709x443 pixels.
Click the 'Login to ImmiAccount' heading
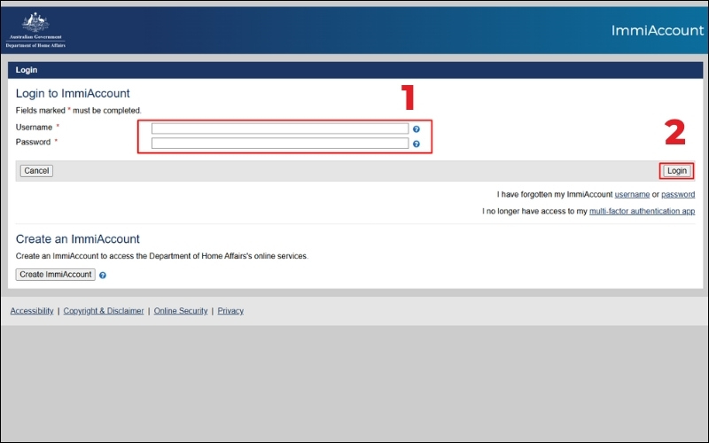coord(73,93)
